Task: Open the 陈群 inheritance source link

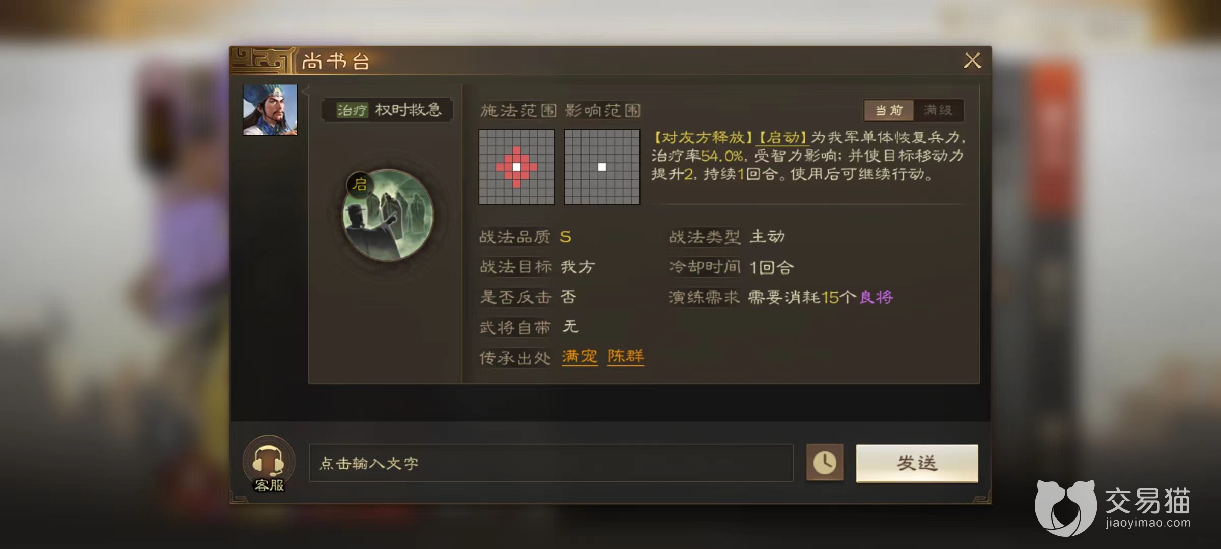Action: click(x=626, y=356)
